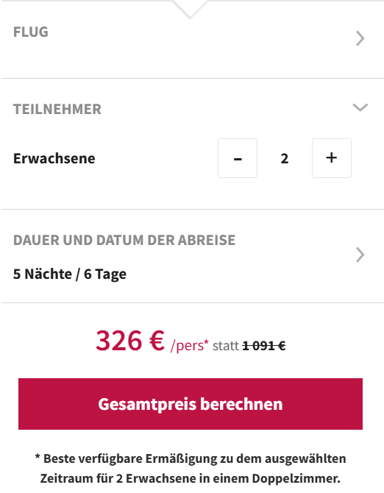Screen dimensions: 384x493
Task: Click the /pers* price suffix
Action: [190, 346]
